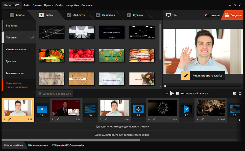245x151 pixels.
Task: Jump to next slide in preview
Action: (183, 93)
